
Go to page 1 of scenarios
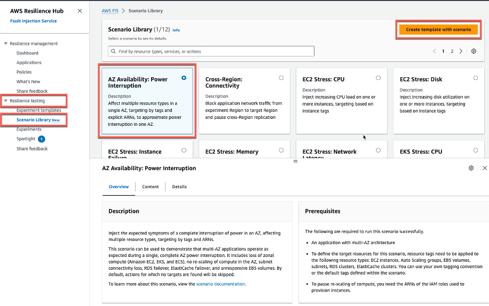pos(443,51)
